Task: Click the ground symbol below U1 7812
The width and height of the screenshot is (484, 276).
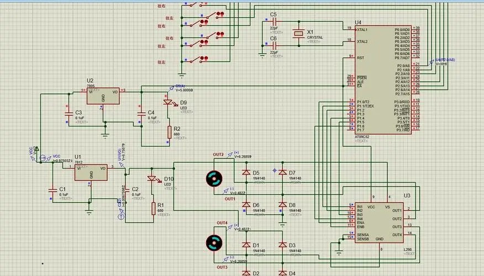Action: 89,212
